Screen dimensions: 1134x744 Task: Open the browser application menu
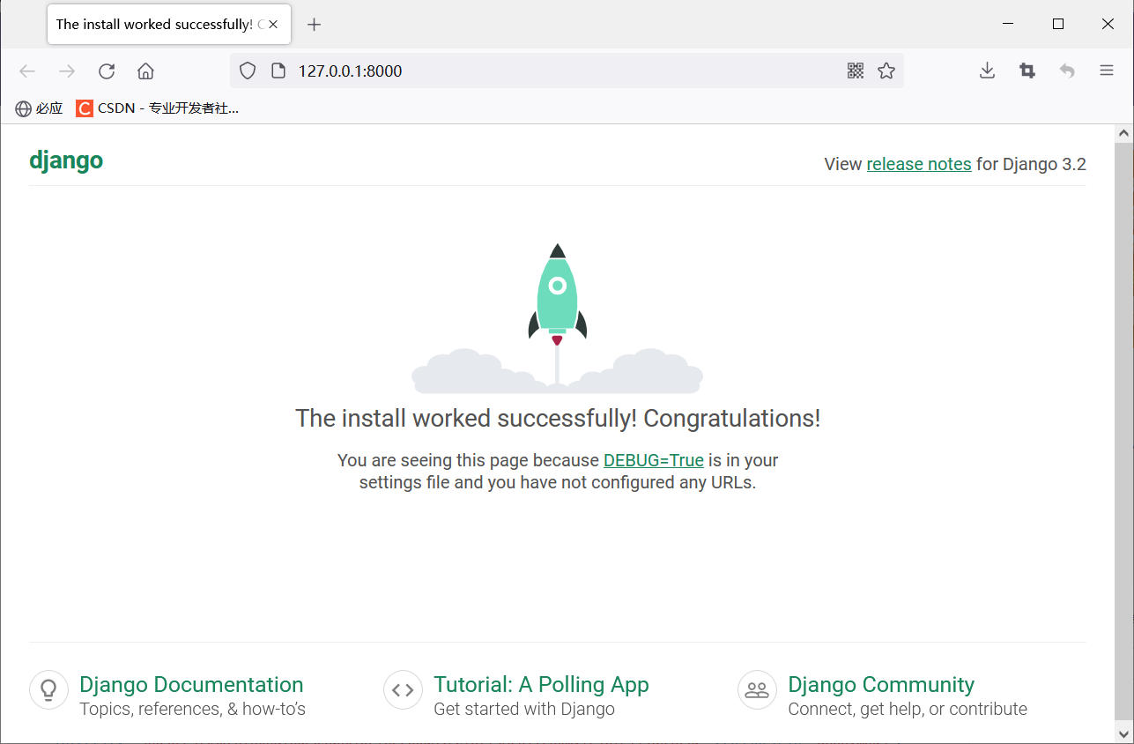[1107, 71]
